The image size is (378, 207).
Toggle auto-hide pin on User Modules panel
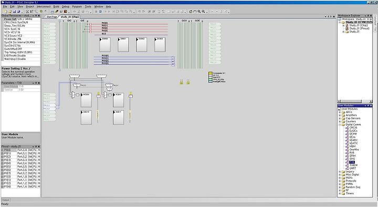click(x=368, y=106)
